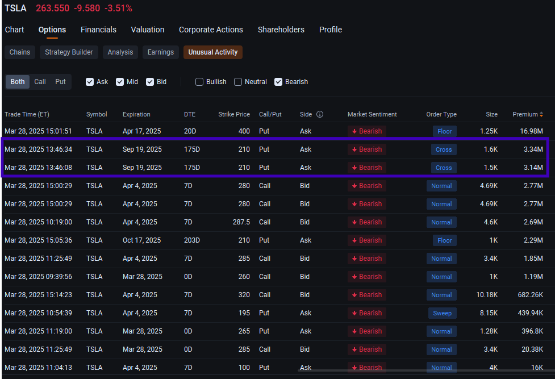Click the Call/Put column header
The image size is (555, 379).
click(270, 114)
